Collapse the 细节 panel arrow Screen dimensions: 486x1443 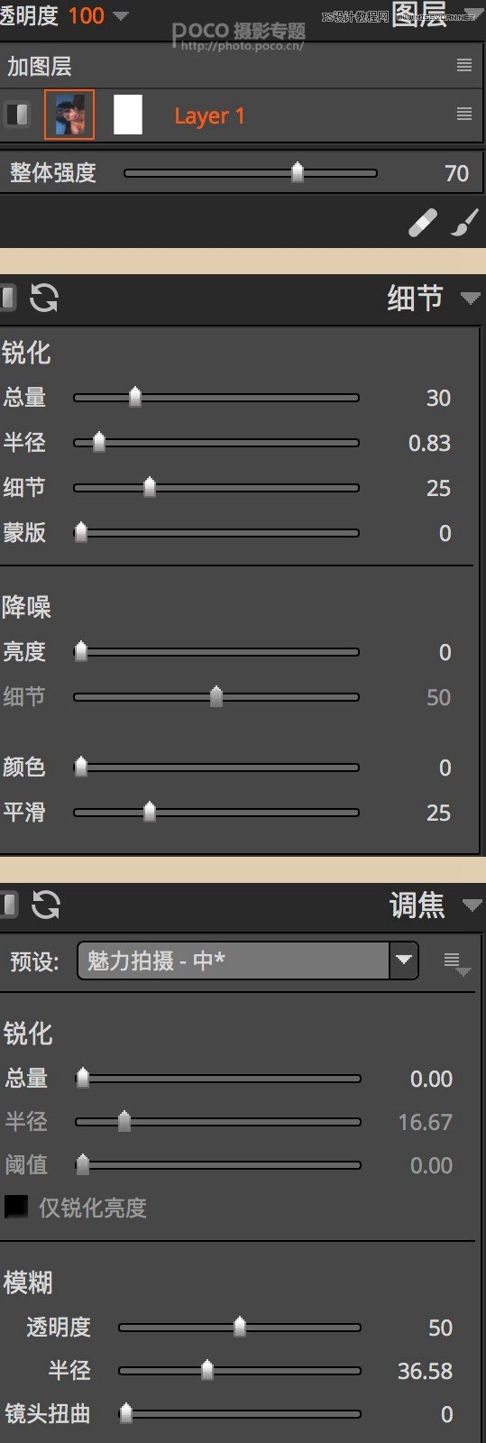(470, 298)
